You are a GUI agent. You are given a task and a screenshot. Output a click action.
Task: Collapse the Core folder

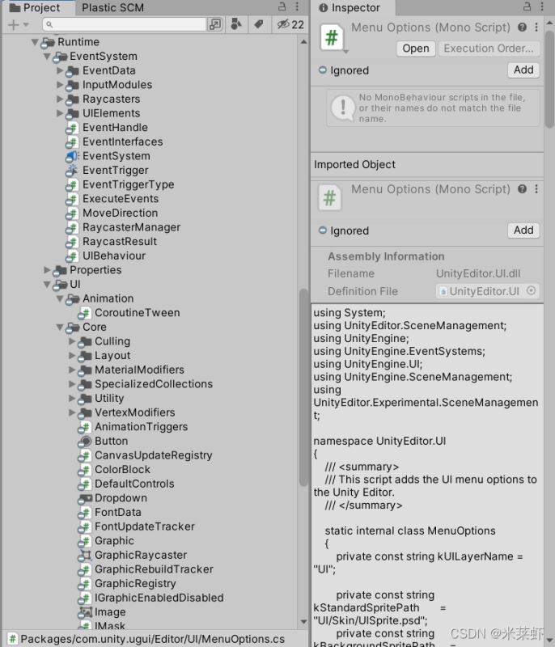(60, 328)
